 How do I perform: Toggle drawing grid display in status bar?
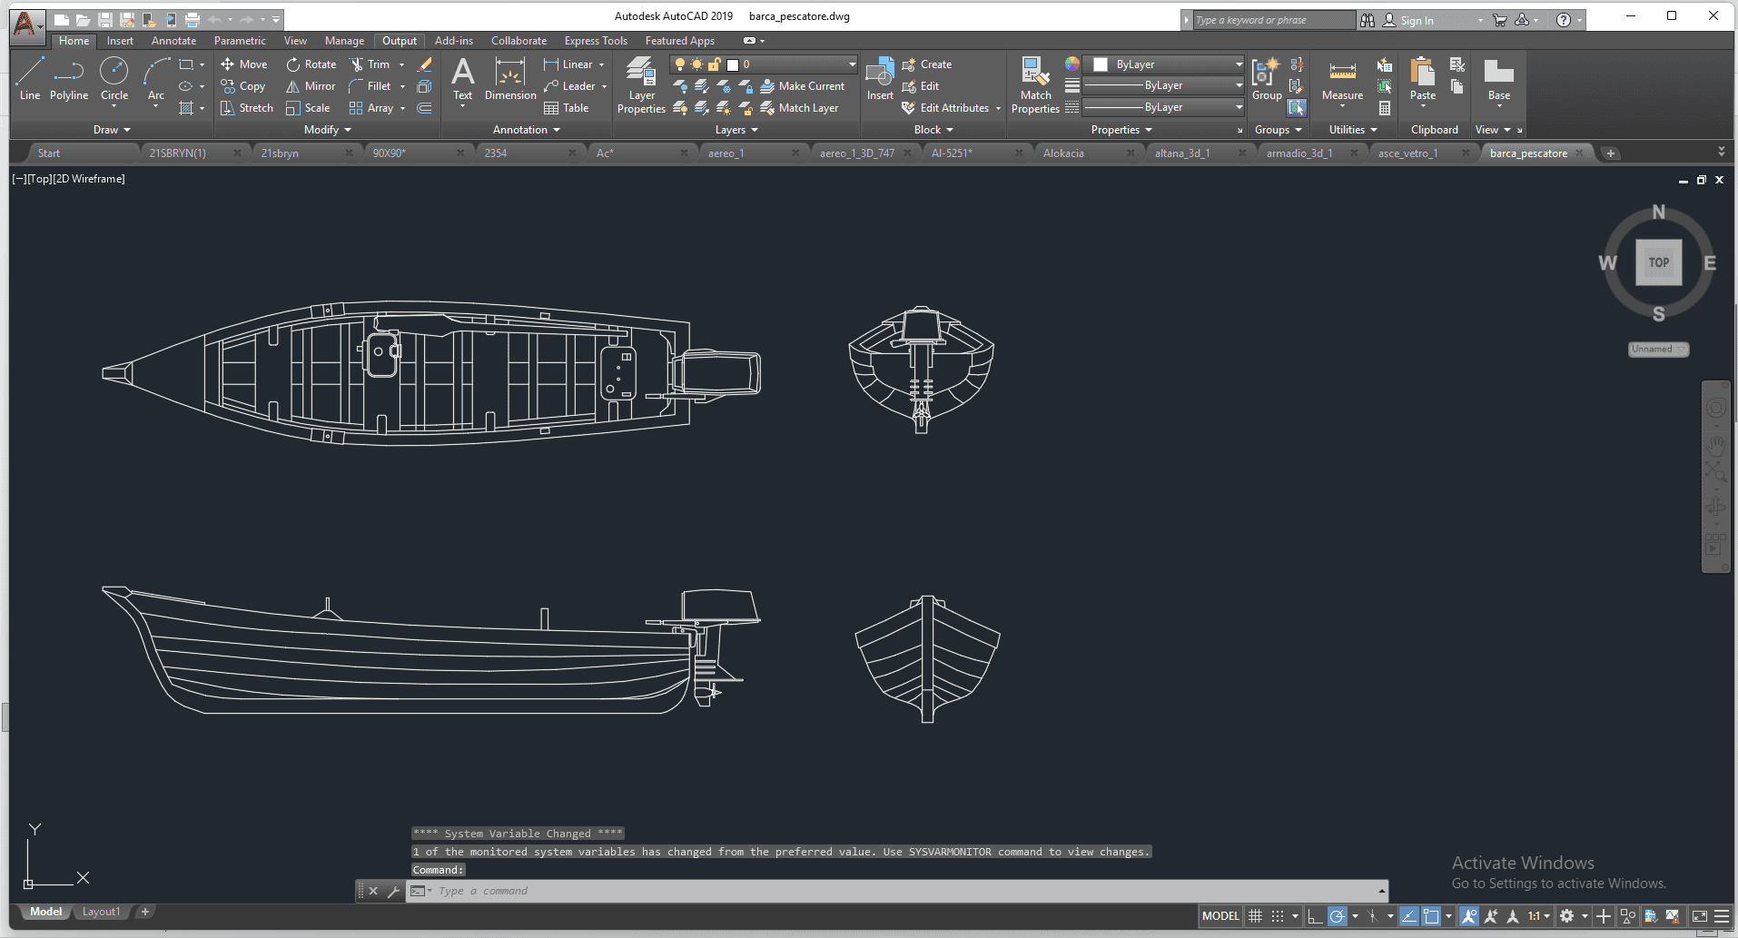point(1256,916)
